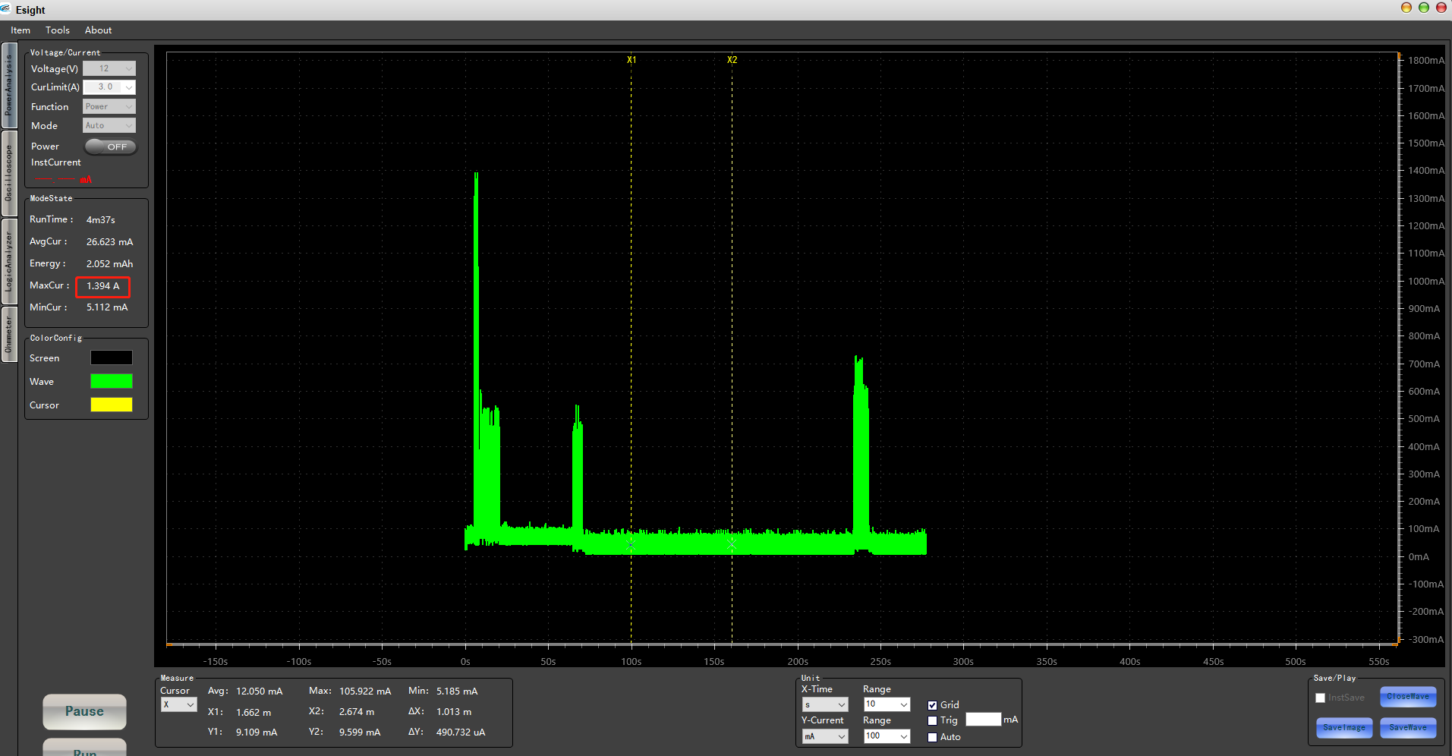Click the Pause button
Image resolution: width=1452 pixels, height=756 pixels.
(84, 711)
